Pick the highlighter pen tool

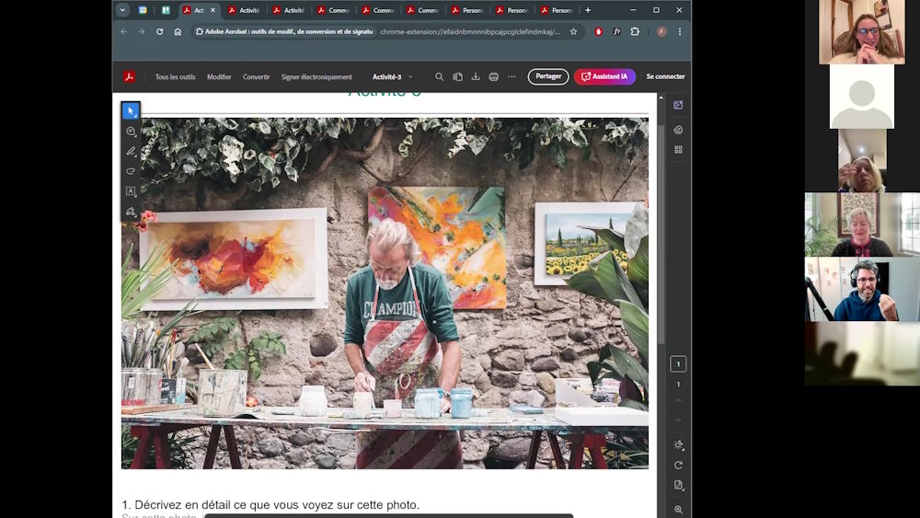(131, 152)
